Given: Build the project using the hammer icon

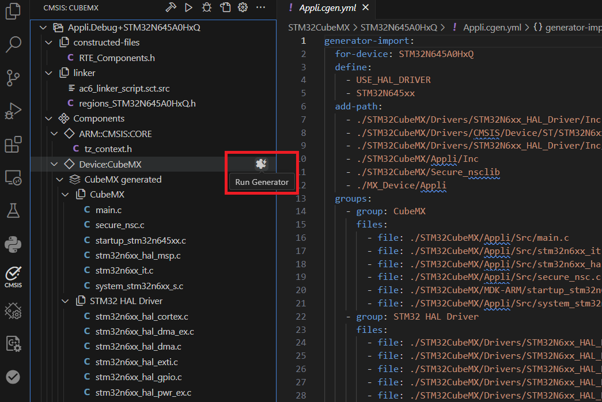Looking at the screenshot, I should point(171,7).
